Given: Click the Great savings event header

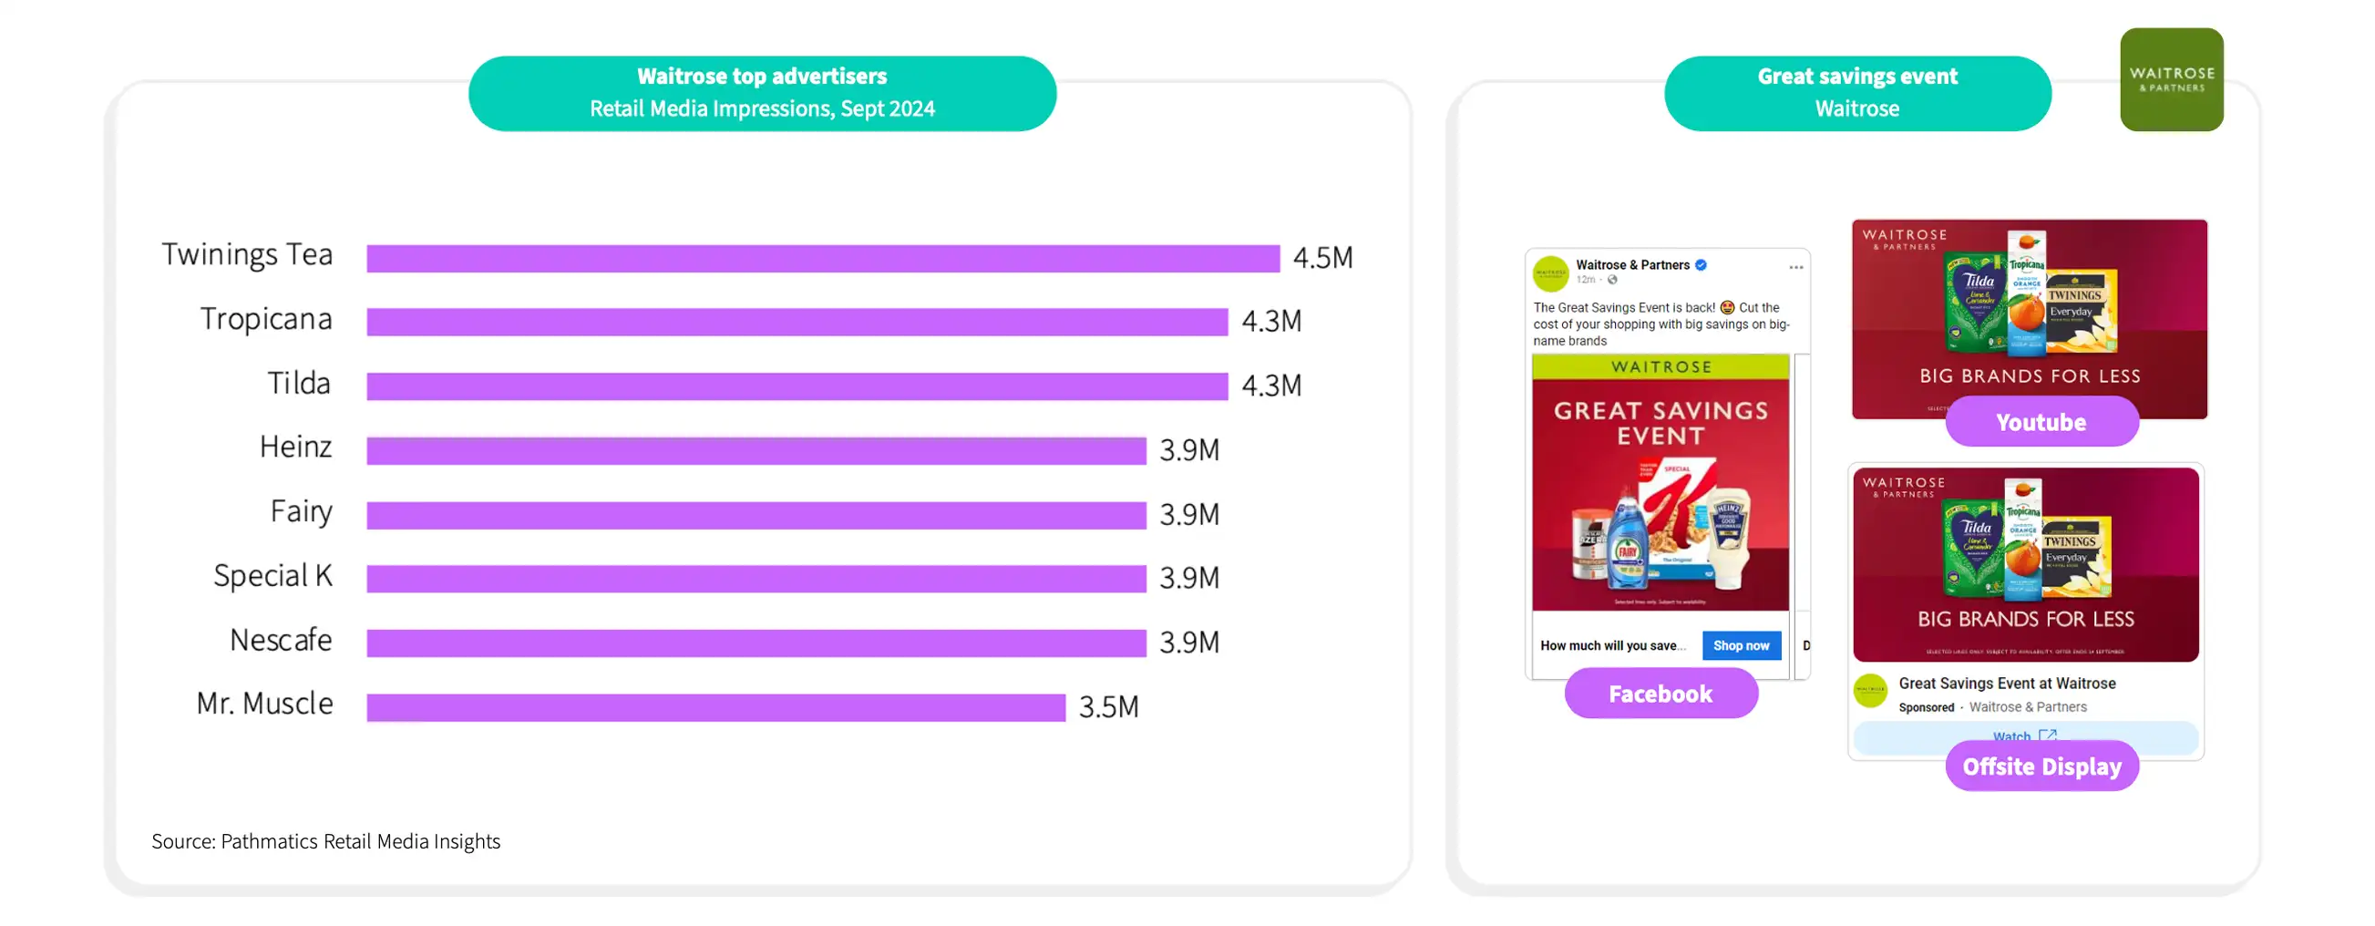Looking at the screenshot, I should point(1856,93).
